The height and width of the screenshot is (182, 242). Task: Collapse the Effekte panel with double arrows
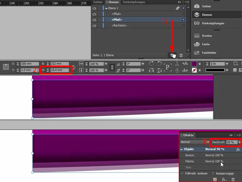(231, 135)
